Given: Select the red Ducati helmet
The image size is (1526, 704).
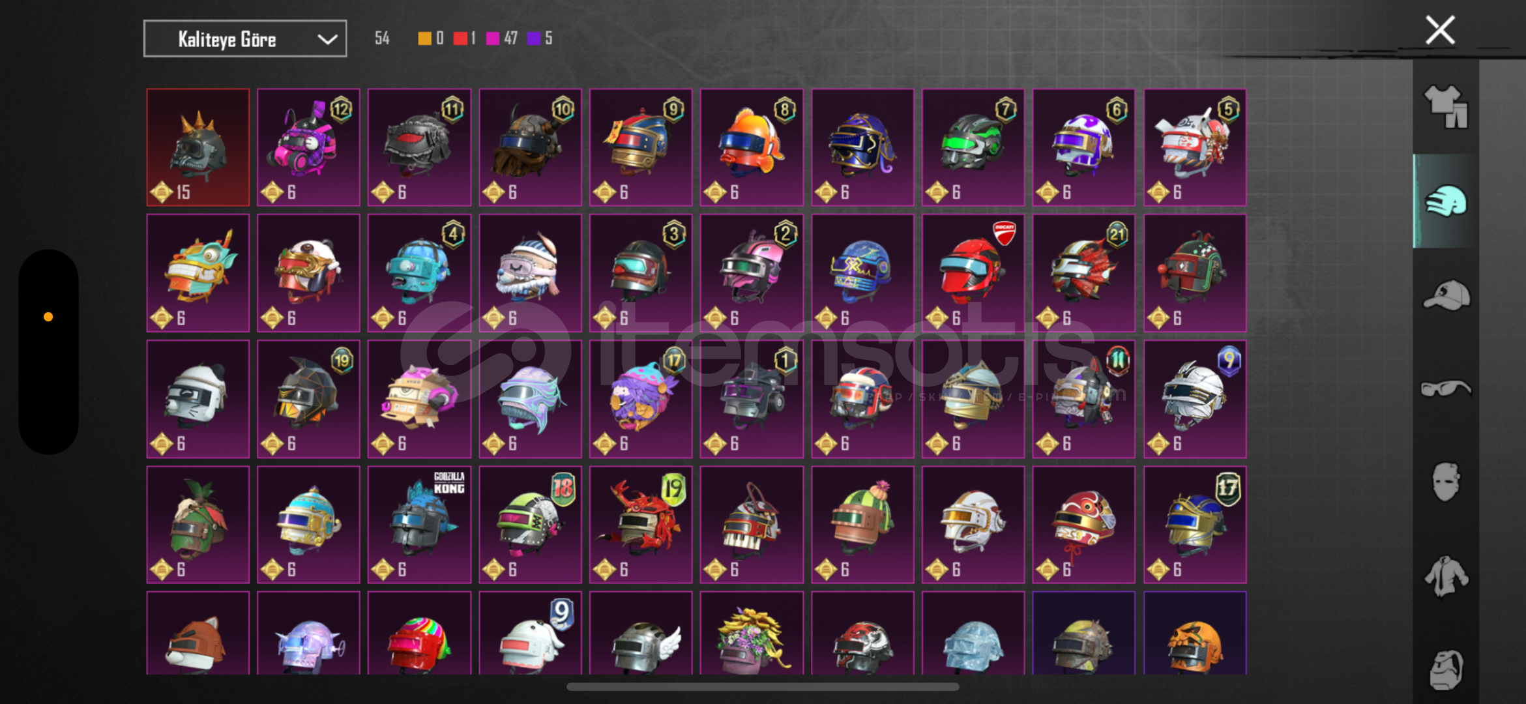Looking at the screenshot, I should [x=973, y=273].
